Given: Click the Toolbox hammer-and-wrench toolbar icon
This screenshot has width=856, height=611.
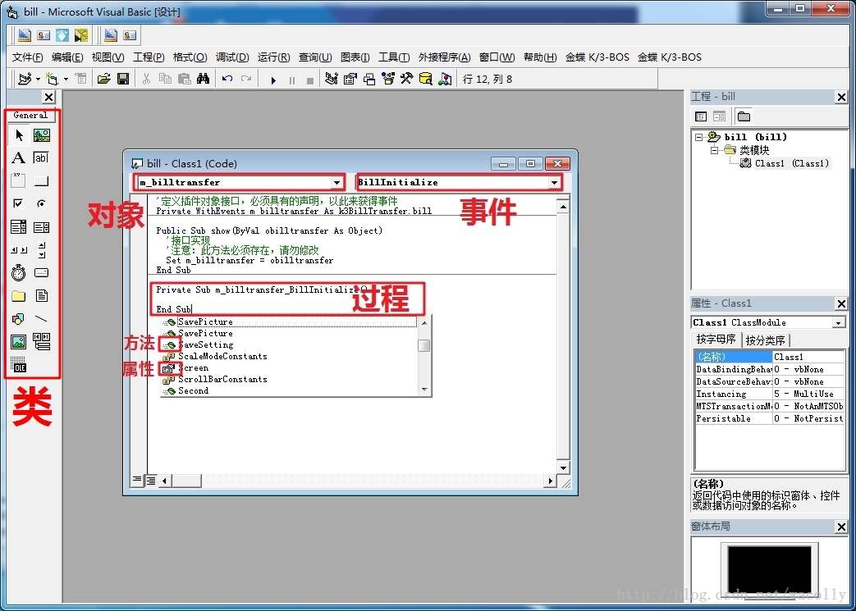Looking at the screenshot, I should pyautogui.click(x=407, y=79).
